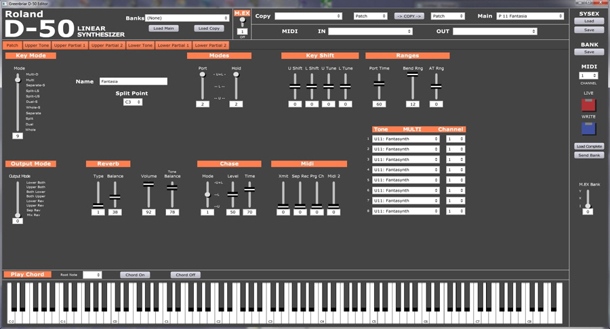Click the M.EX Bank slider handle
The width and height of the screenshot is (610, 329).
pos(588,206)
